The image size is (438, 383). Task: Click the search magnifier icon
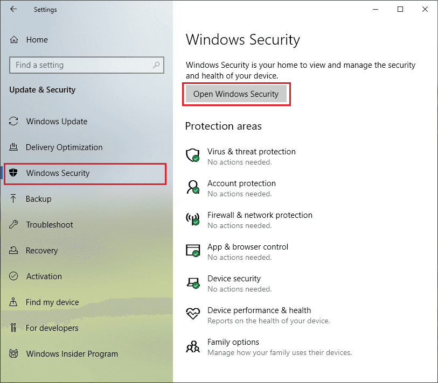[156, 65]
